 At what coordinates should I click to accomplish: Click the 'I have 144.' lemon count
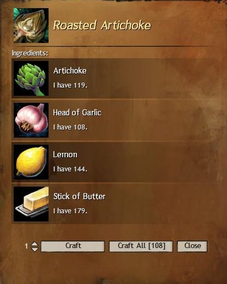[70, 169]
